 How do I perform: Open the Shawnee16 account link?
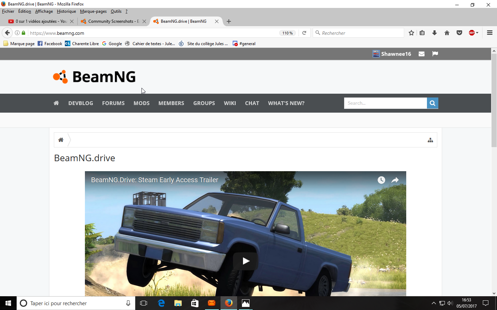[x=396, y=54]
